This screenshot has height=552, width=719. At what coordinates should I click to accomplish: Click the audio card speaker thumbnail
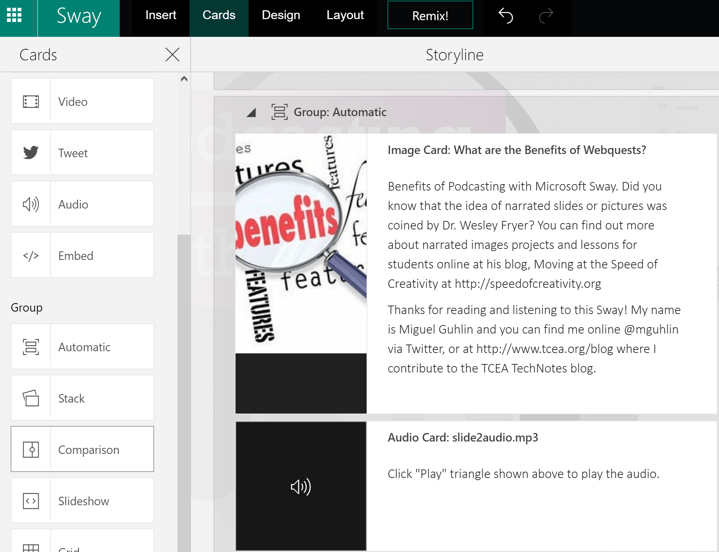tap(301, 486)
